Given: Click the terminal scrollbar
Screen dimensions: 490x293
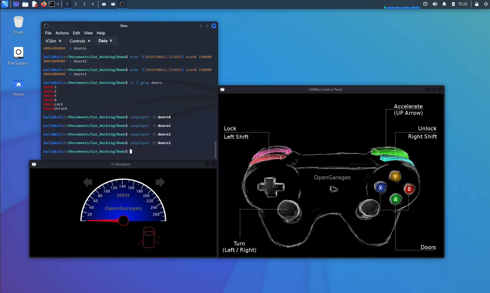Looking at the screenshot, I should (x=216, y=149).
